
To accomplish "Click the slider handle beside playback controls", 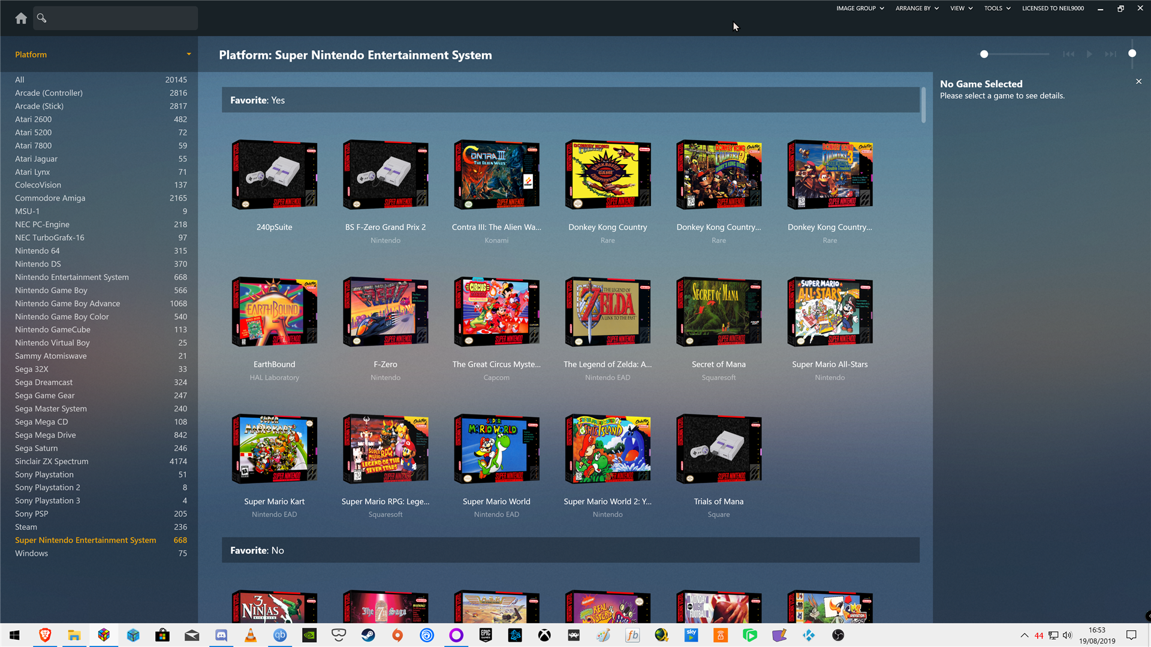I will coord(984,54).
